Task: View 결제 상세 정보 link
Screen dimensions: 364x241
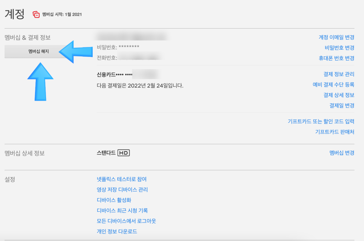Action: point(339,95)
